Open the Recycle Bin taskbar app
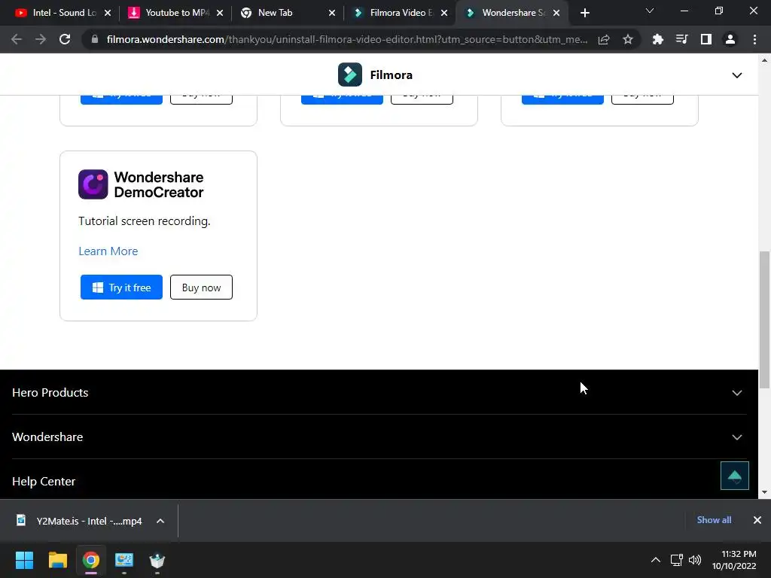771x578 pixels. (157, 560)
